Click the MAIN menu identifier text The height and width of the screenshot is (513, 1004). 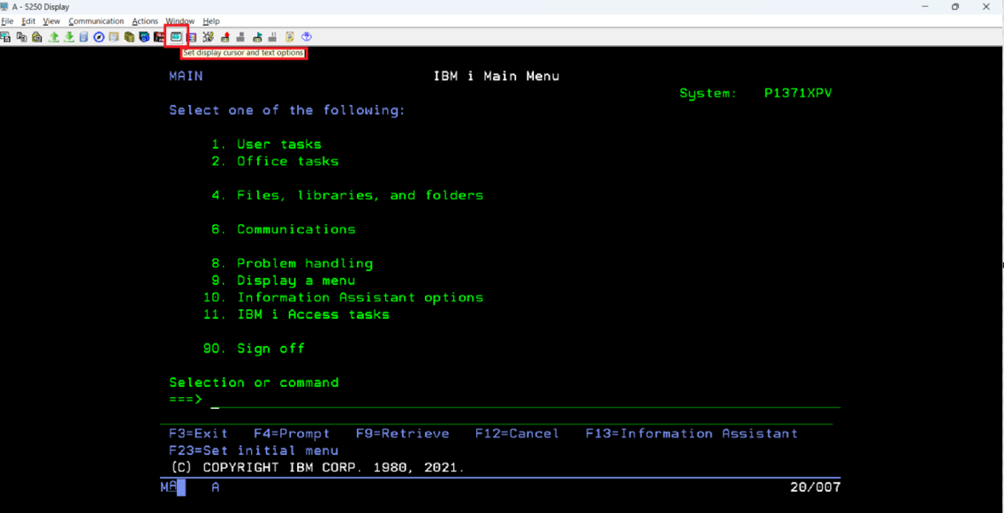coord(186,76)
